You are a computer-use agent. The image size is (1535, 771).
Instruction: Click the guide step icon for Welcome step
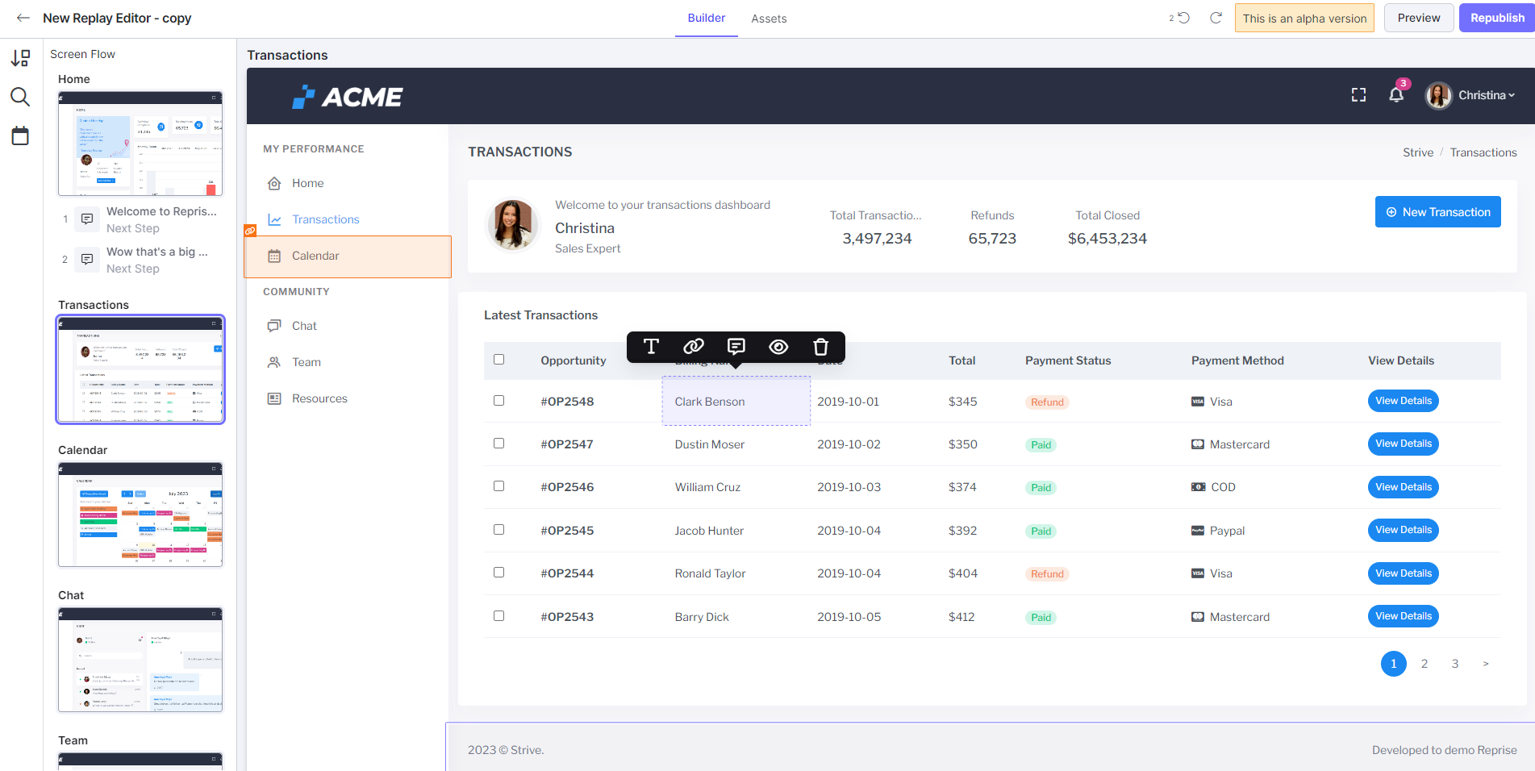tap(87, 219)
